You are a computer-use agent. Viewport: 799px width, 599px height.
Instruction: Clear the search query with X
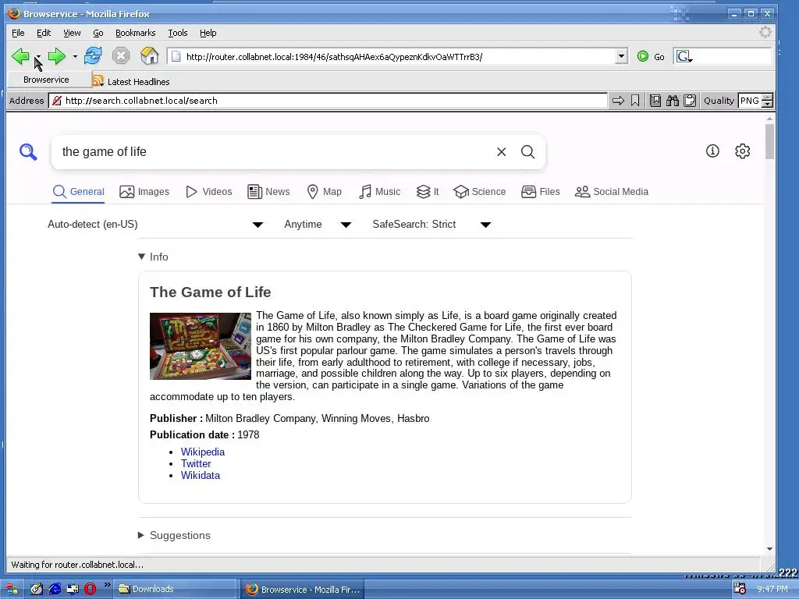[502, 152]
